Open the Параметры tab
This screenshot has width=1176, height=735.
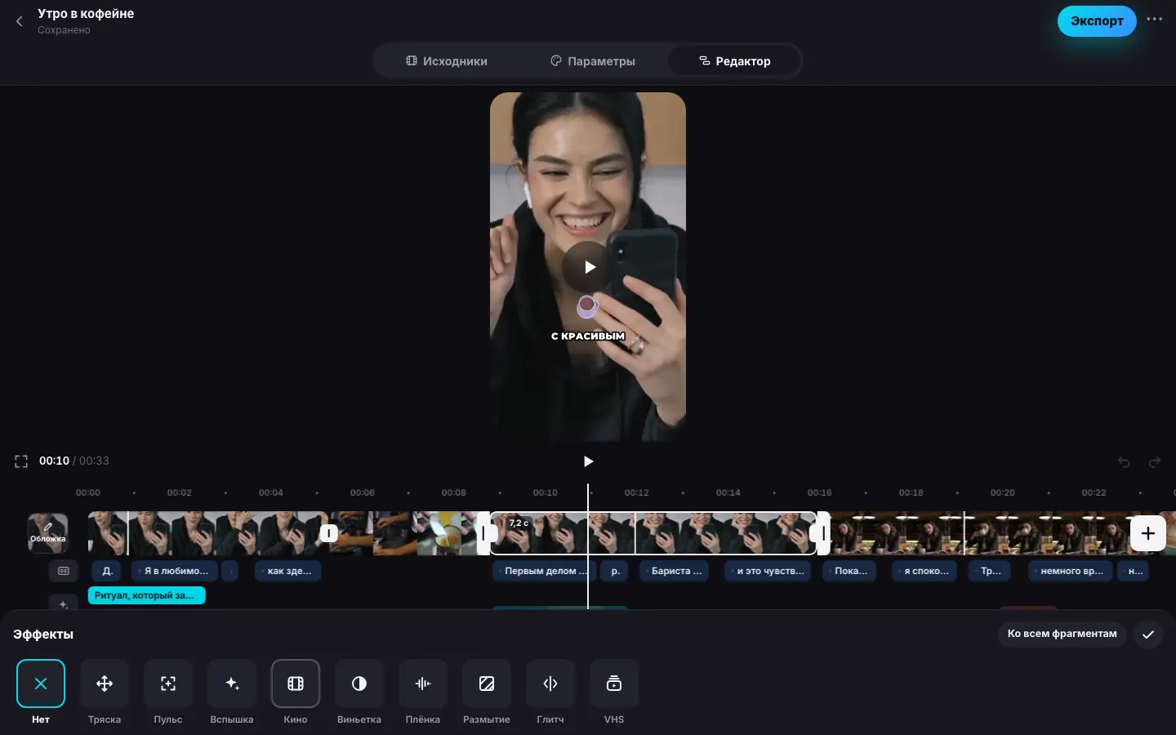tap(593, 61)
